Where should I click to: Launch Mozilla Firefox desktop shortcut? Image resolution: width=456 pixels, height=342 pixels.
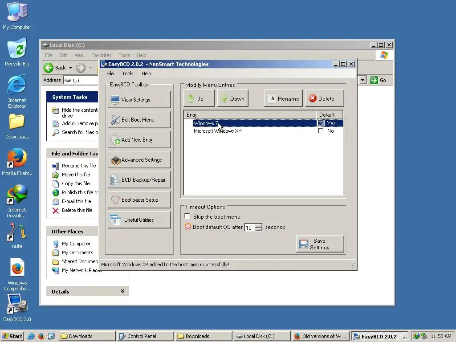pos(17,162)
